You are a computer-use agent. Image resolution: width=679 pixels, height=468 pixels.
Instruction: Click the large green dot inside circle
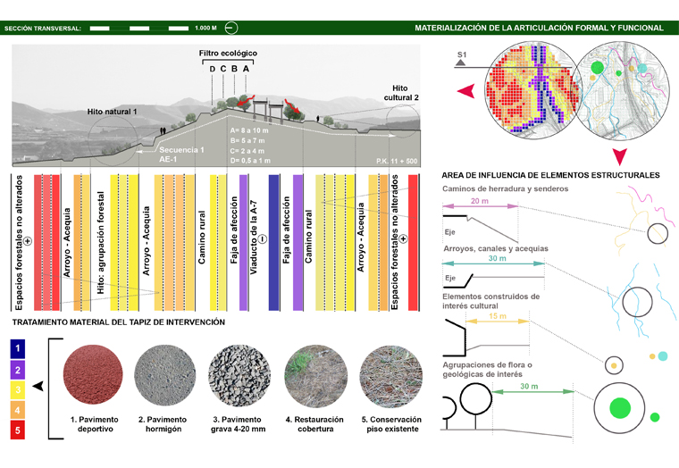(x=620, y=408)
